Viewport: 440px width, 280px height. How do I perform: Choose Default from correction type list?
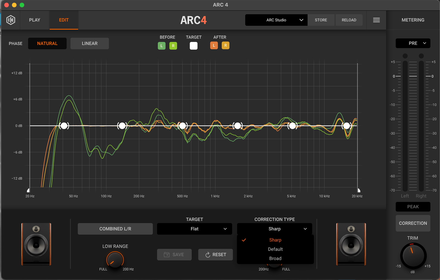tap(275, 249)
